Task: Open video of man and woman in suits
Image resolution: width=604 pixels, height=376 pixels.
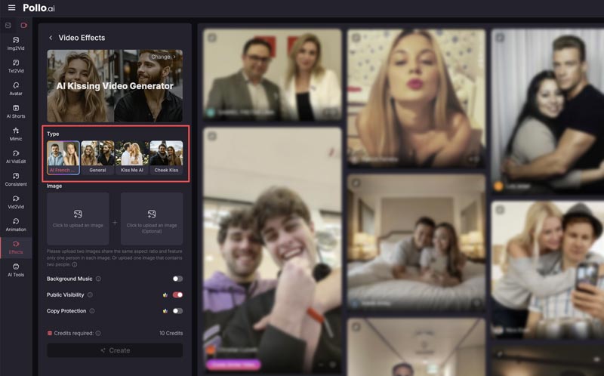Action: pos(273,75)
